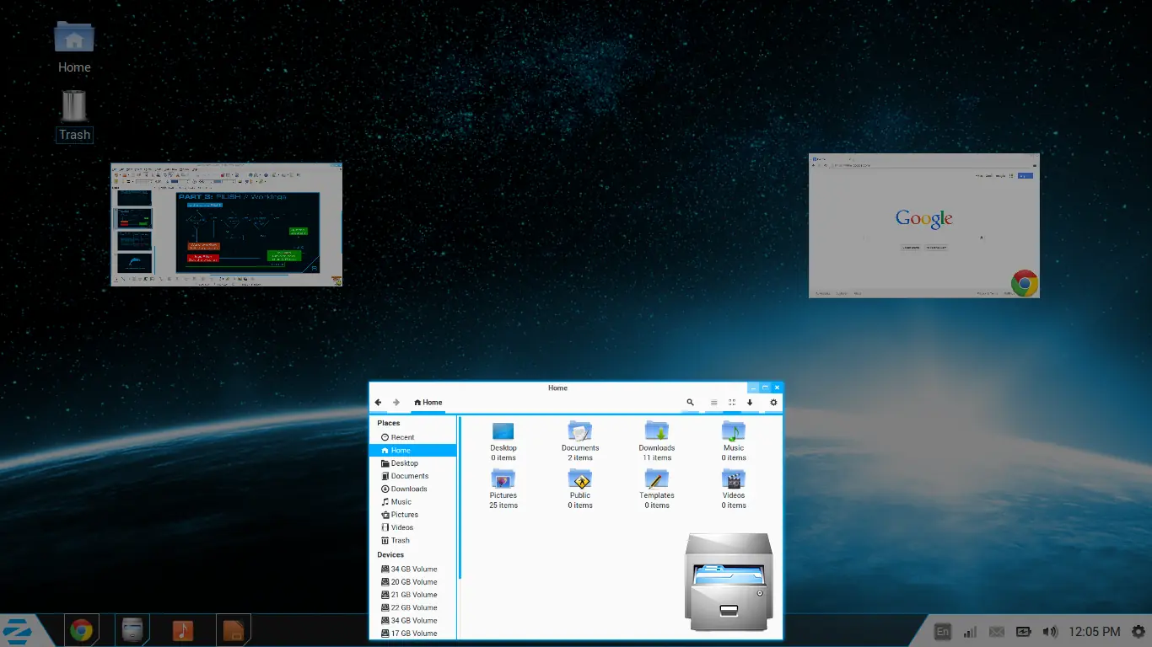Open the battery indicator in tray
Screen dimensions: 1152x647
[1023, 631]
